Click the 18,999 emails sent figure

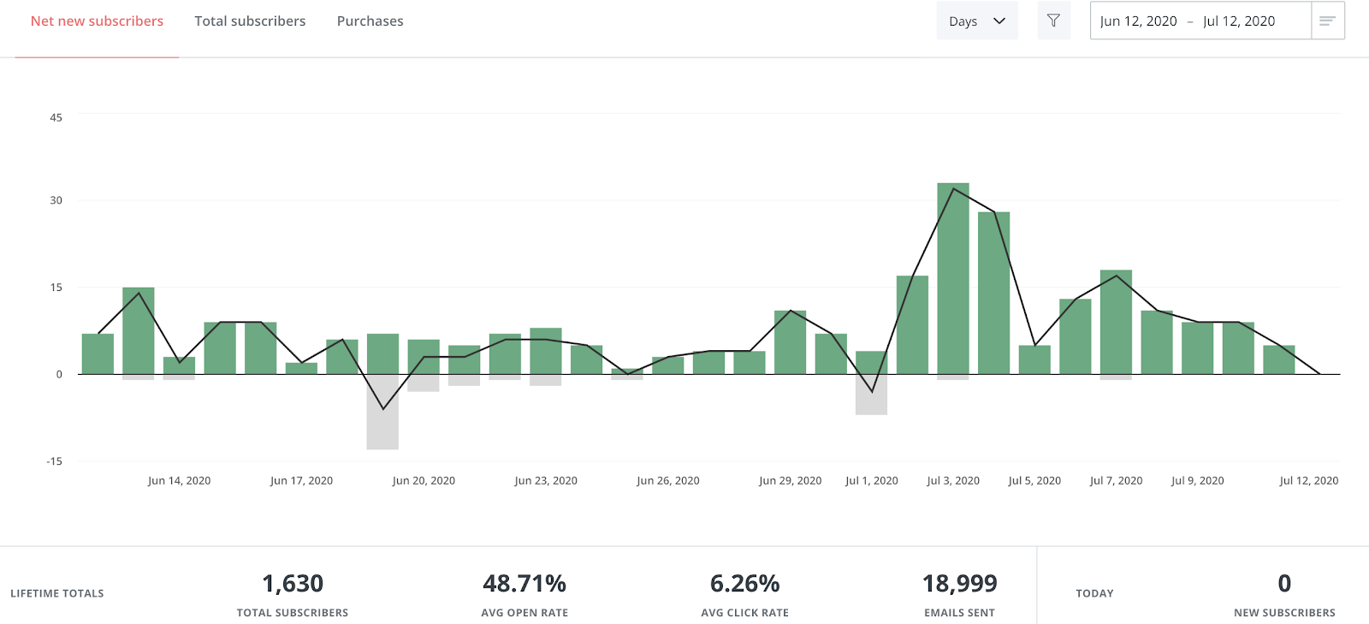959,584
